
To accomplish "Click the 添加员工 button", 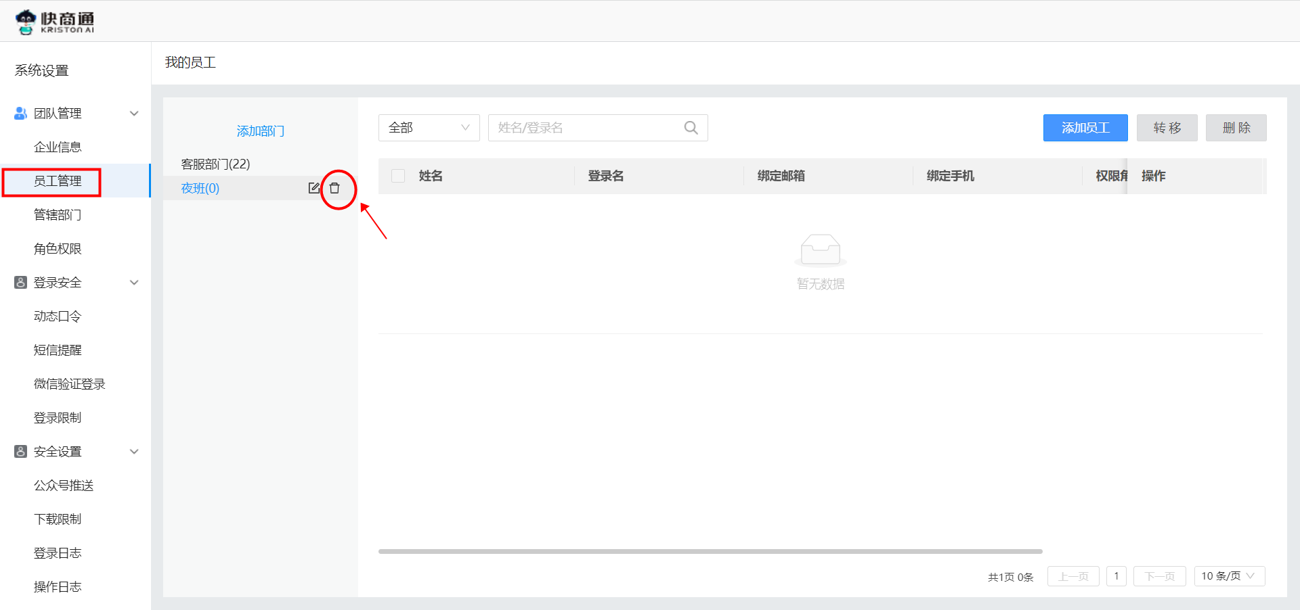I will [x=1085, y=128].
